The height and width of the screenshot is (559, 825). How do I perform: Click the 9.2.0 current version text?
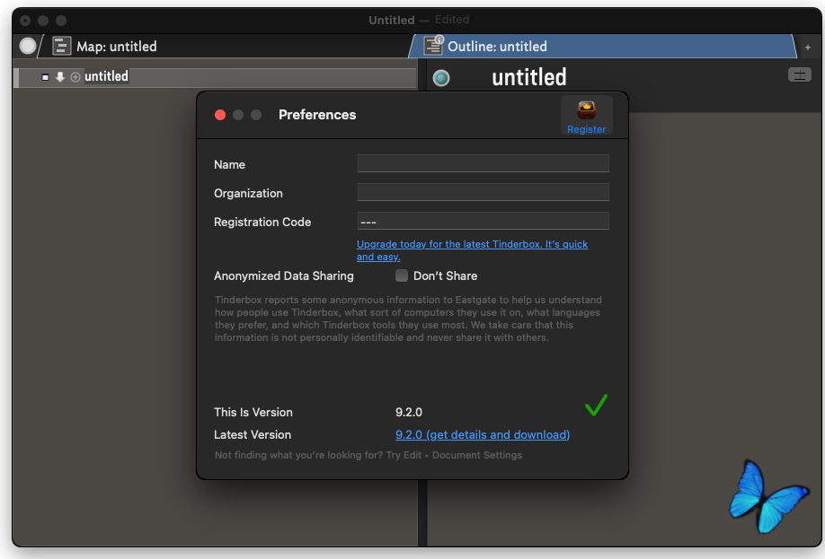coord(409,412)
